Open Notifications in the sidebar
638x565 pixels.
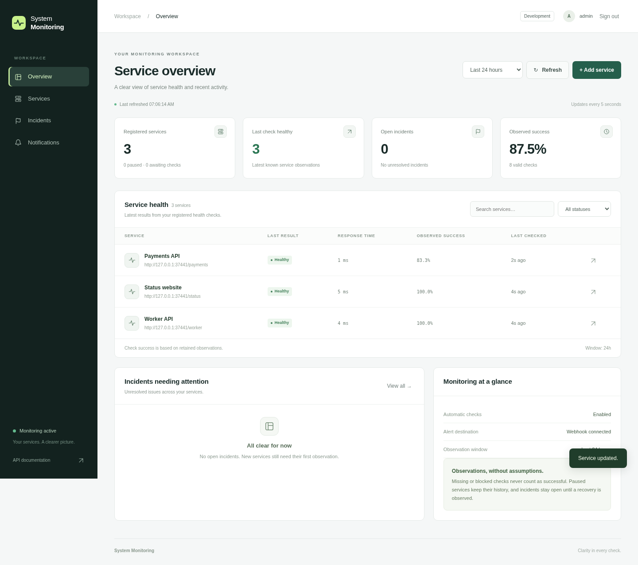[x=49, y=143]
